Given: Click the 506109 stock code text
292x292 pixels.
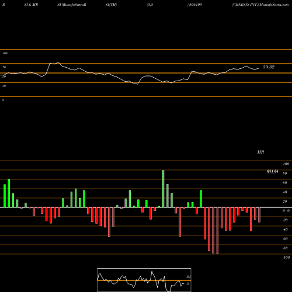Looking at the screenshot, I should [195, 5].
